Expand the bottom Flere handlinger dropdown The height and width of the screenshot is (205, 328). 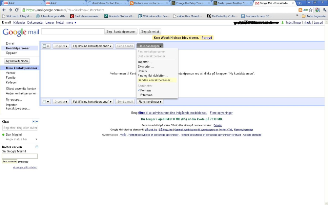coord(150,102)
